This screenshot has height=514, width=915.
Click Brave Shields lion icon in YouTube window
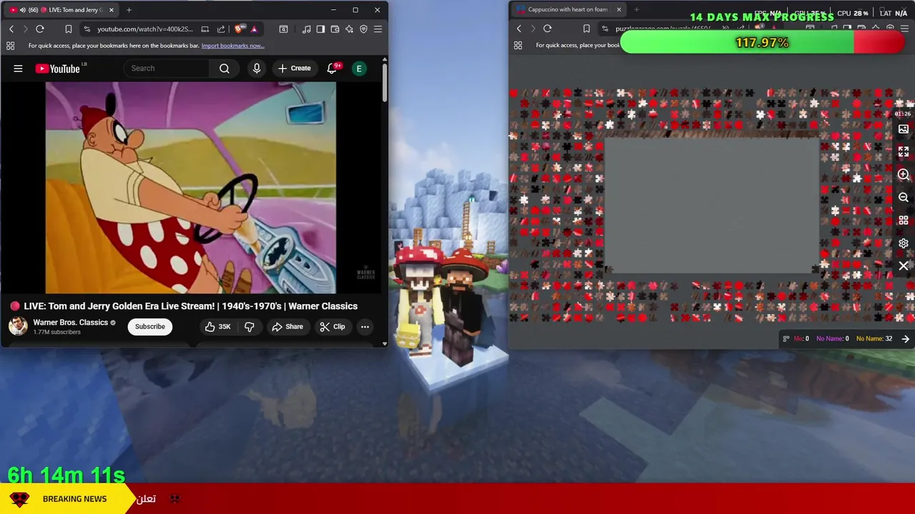pos(239,29)
